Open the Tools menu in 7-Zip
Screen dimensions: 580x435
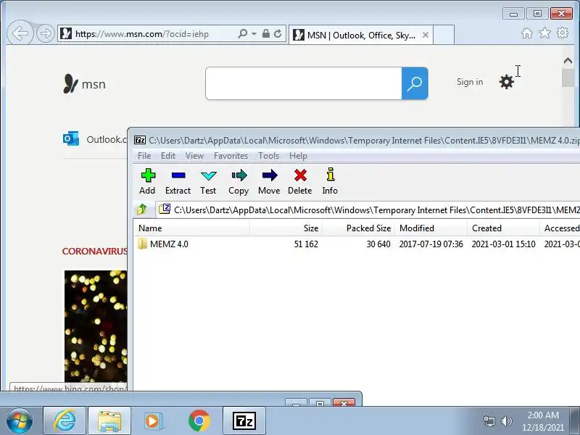tap(268, 156)
